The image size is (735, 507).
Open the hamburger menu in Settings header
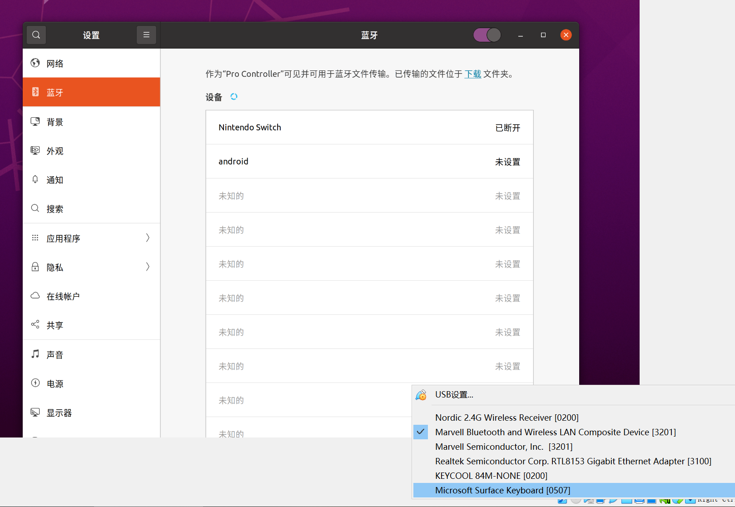pyautogui.click(x=146, y=35)
